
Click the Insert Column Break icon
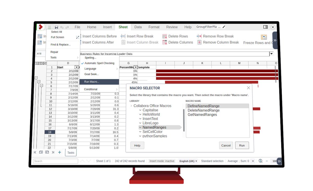point(123,42)
